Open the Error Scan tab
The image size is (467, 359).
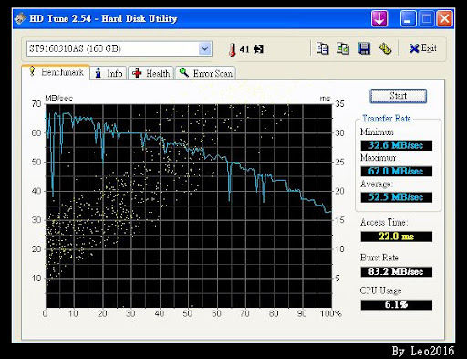(x=205, y=73)
